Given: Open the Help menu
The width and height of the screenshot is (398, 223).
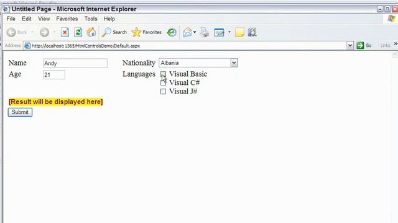Looking at the screenshot, I should coord(109,19).
